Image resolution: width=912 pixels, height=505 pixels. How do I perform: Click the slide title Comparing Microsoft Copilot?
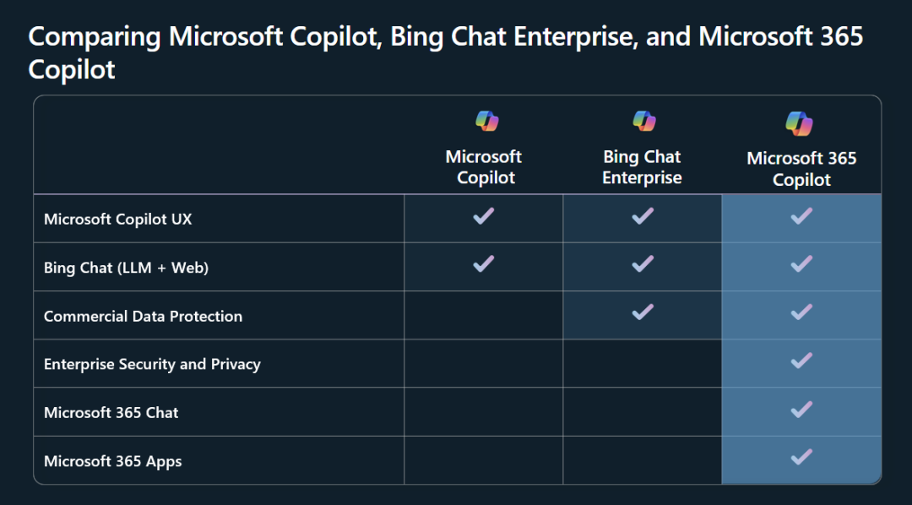[446, 52]
